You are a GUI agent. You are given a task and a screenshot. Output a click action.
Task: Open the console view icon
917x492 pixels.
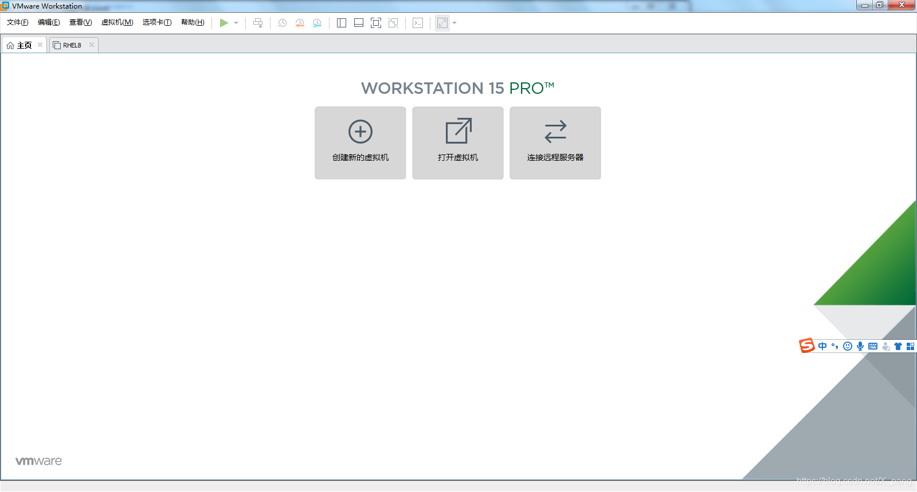click(x=418, y=23)
